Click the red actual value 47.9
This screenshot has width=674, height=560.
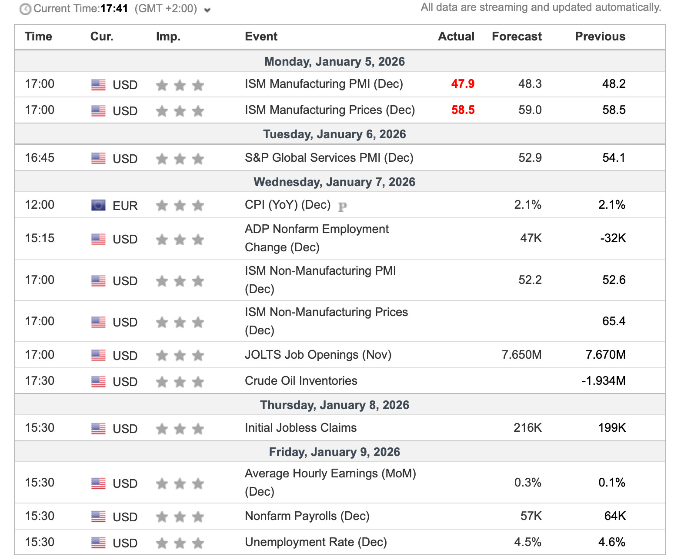point(463,84)
